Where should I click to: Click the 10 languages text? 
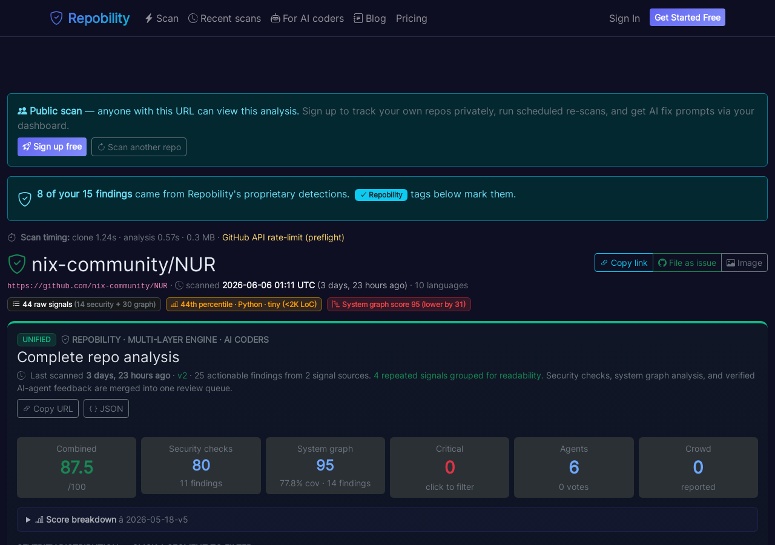click(x=441, y=285)
